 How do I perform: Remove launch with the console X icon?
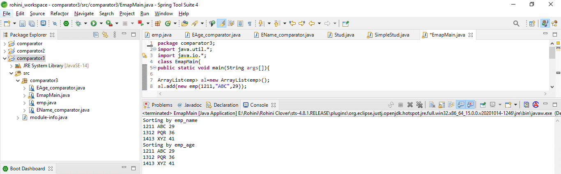pyautogui.click(x=410, y=105)
